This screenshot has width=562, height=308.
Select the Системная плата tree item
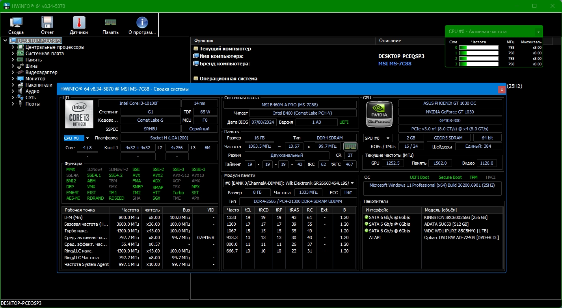[x=45, y=54]
